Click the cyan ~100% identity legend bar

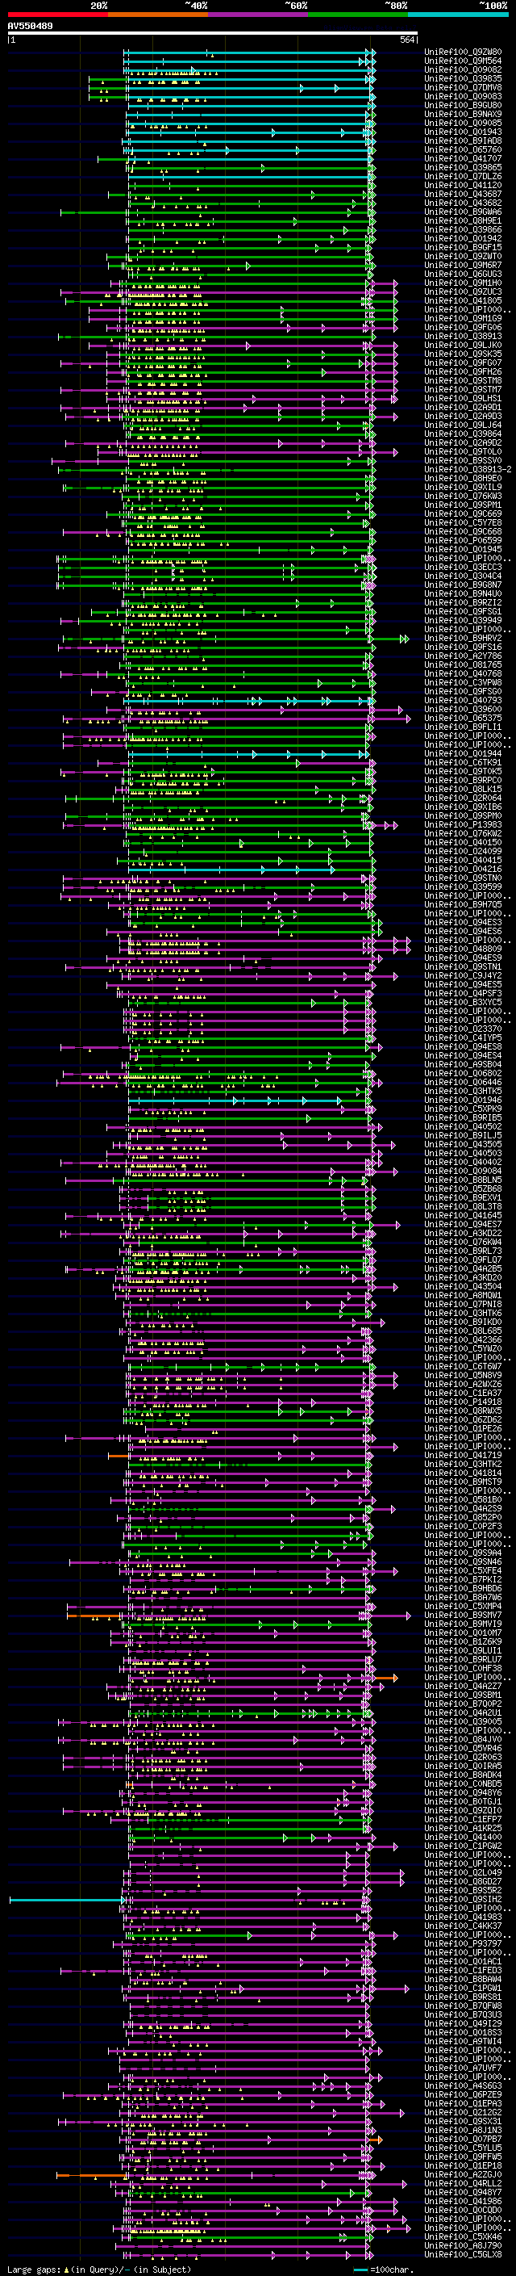pyautogui.click(x=458, y=15)
